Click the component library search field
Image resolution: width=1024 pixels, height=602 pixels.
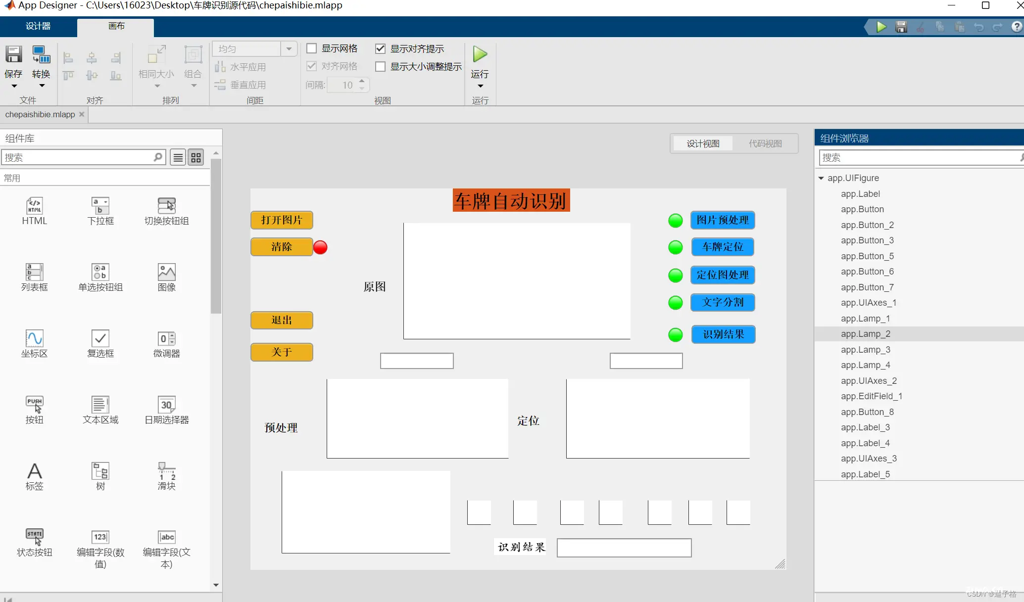83,157
